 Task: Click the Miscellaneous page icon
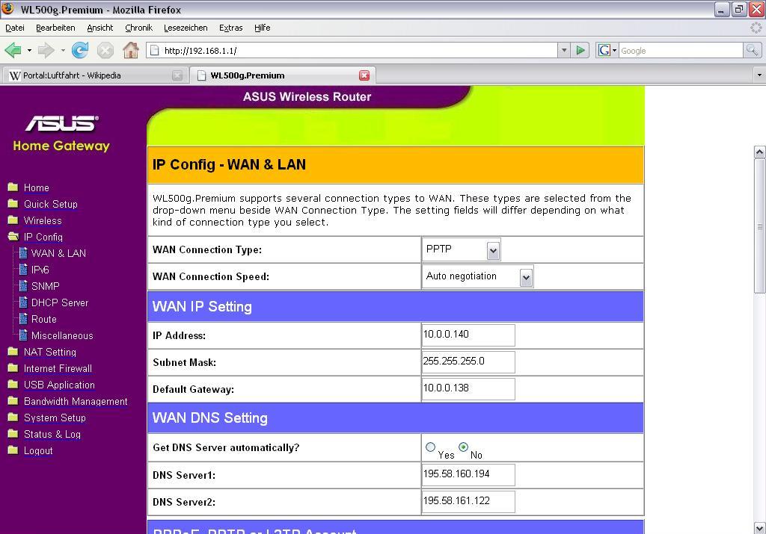pyautogui.click(x=23, y=335)
